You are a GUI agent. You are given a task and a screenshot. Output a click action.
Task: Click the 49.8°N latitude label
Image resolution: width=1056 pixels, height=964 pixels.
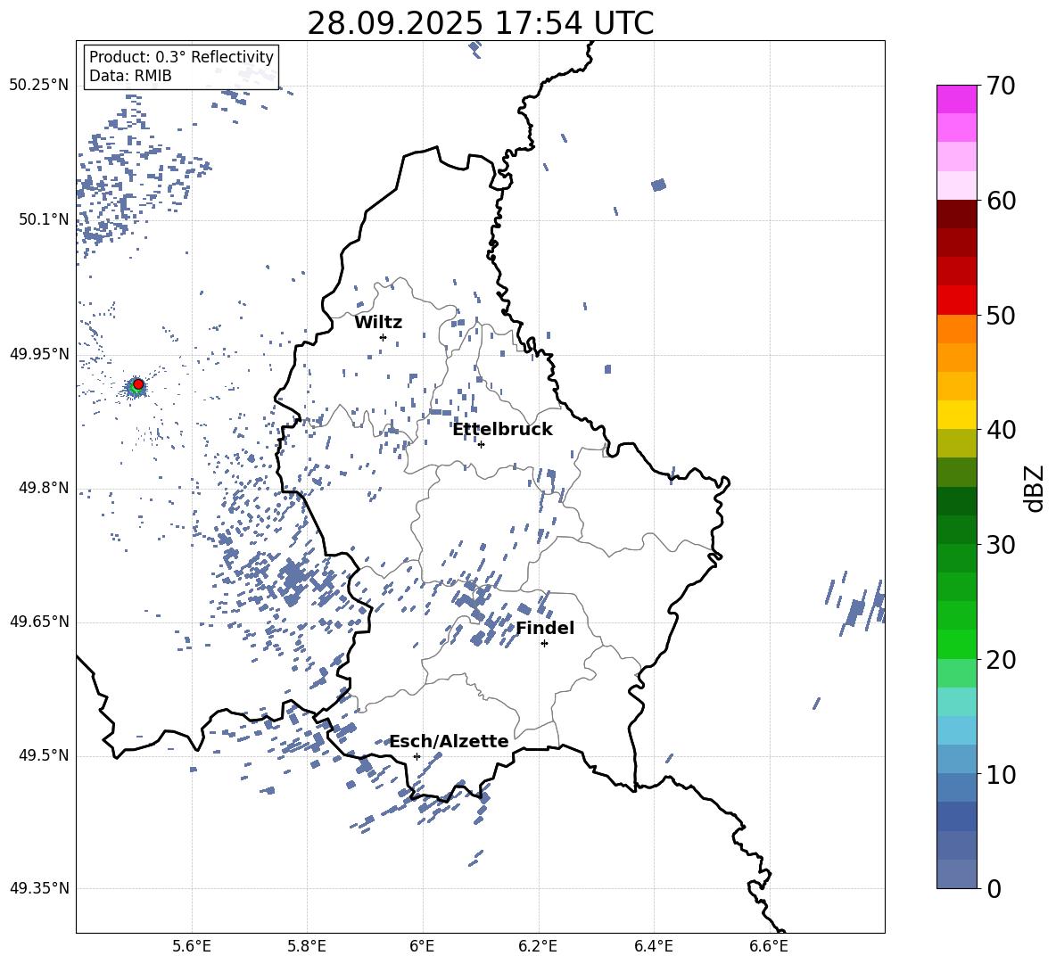(x=44, y=488)
